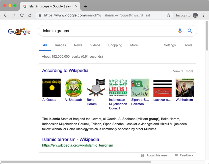Click the Incognito profile icon
This screenshot has height=164, width=209.
[195, 15]
